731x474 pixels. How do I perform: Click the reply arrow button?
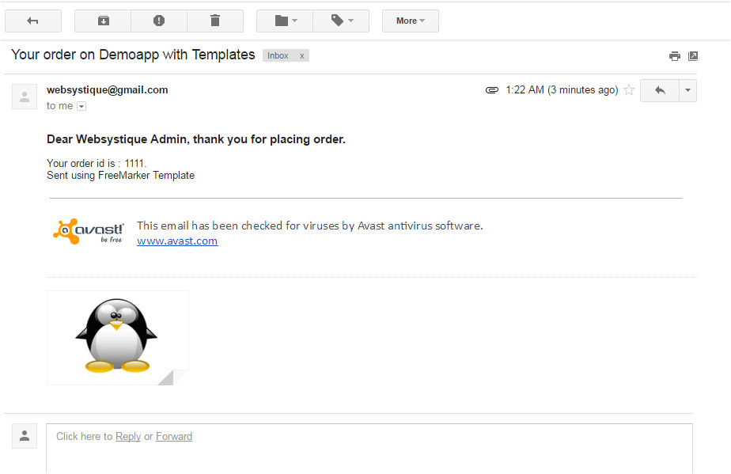point(660,90)
